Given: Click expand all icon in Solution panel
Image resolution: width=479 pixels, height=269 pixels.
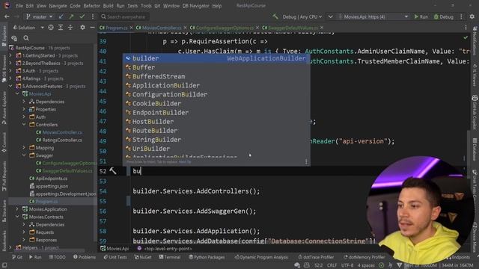Looking at the screenshot, I should pyautogui.click(x=61, y=28).
